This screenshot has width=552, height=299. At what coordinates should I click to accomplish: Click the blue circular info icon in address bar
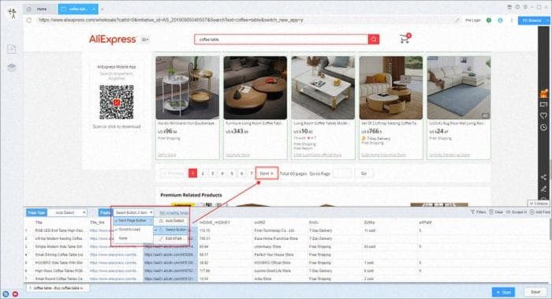click(500, 21)
